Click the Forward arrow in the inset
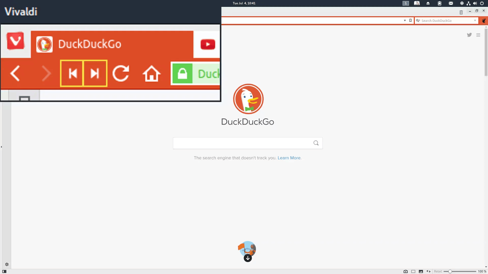This screenshot has height=274, width=488. pyautogui.click(x=46, y=74)
